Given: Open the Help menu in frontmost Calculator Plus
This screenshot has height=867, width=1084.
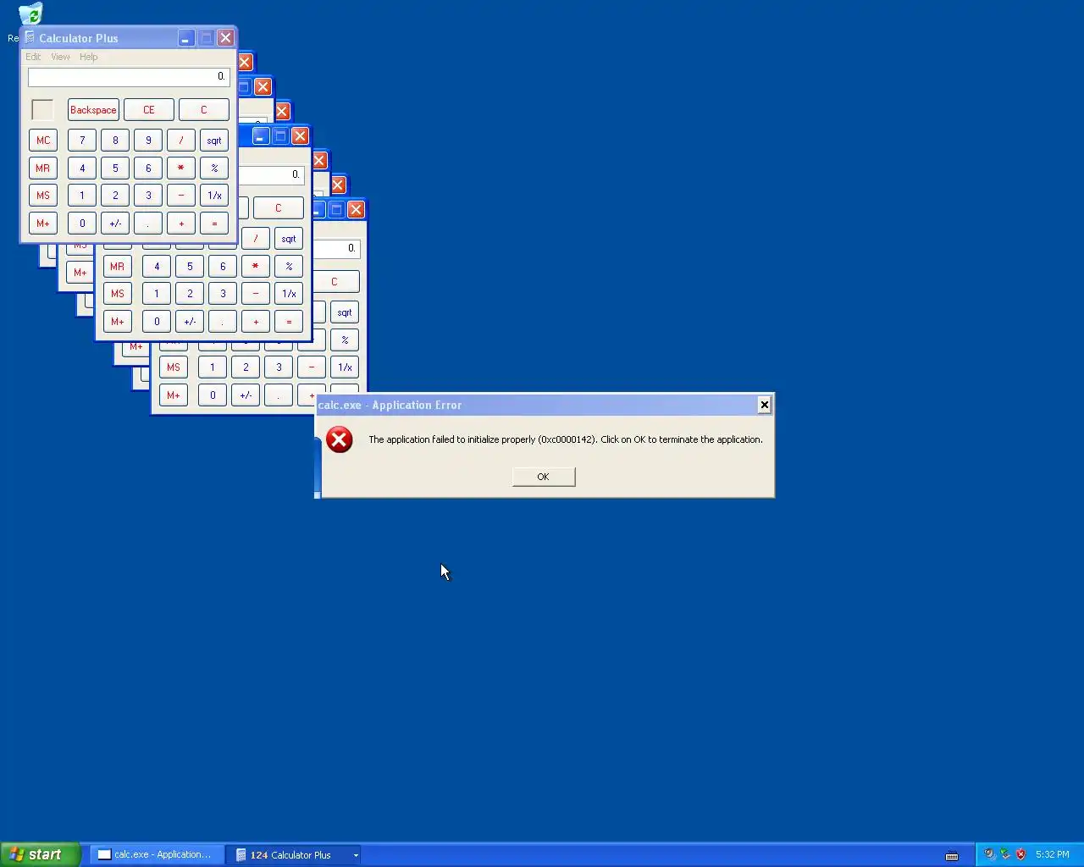Looking at the screenshot, I should pos(89,57).
